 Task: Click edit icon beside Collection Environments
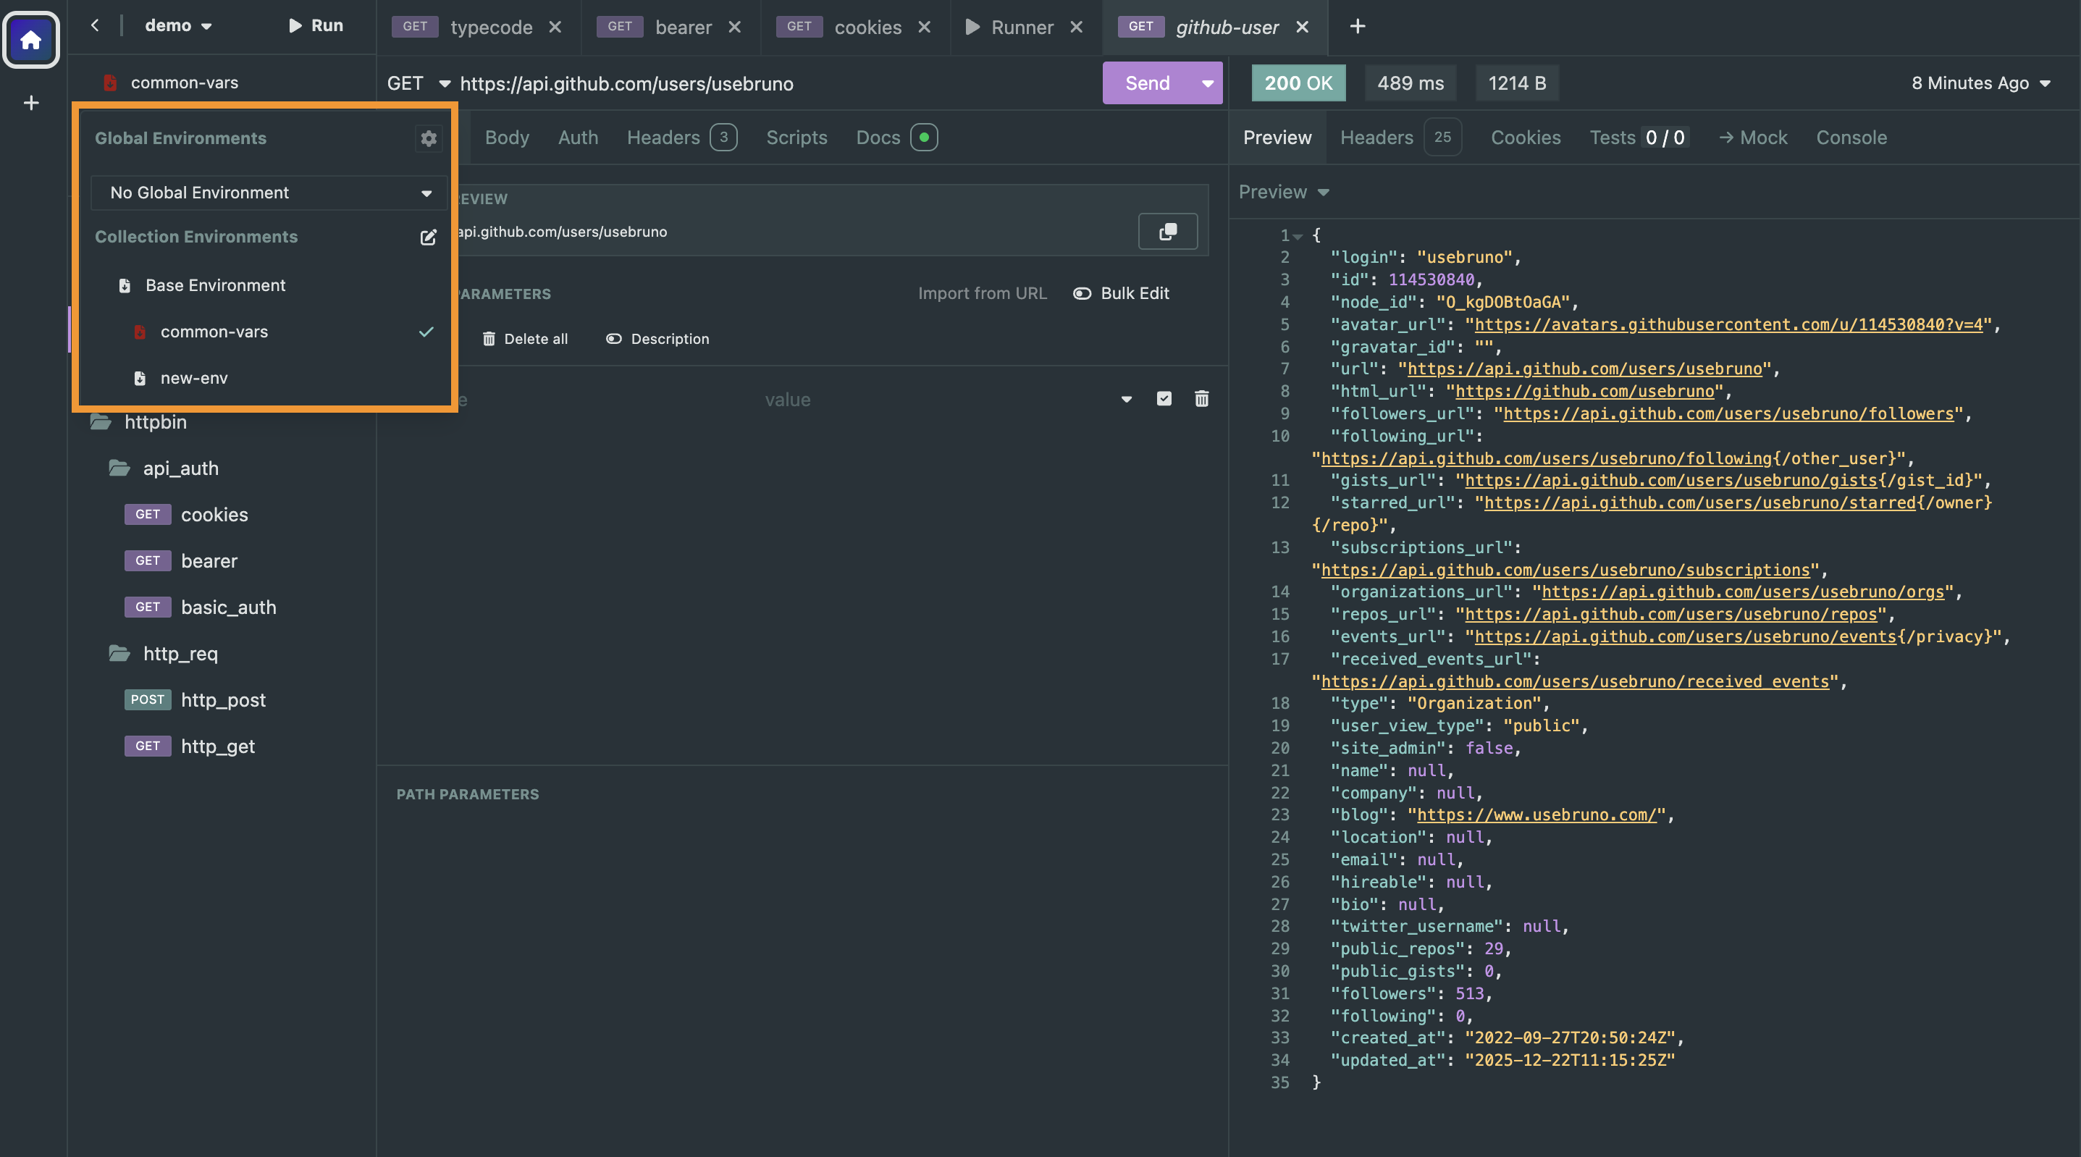point(428,237)
